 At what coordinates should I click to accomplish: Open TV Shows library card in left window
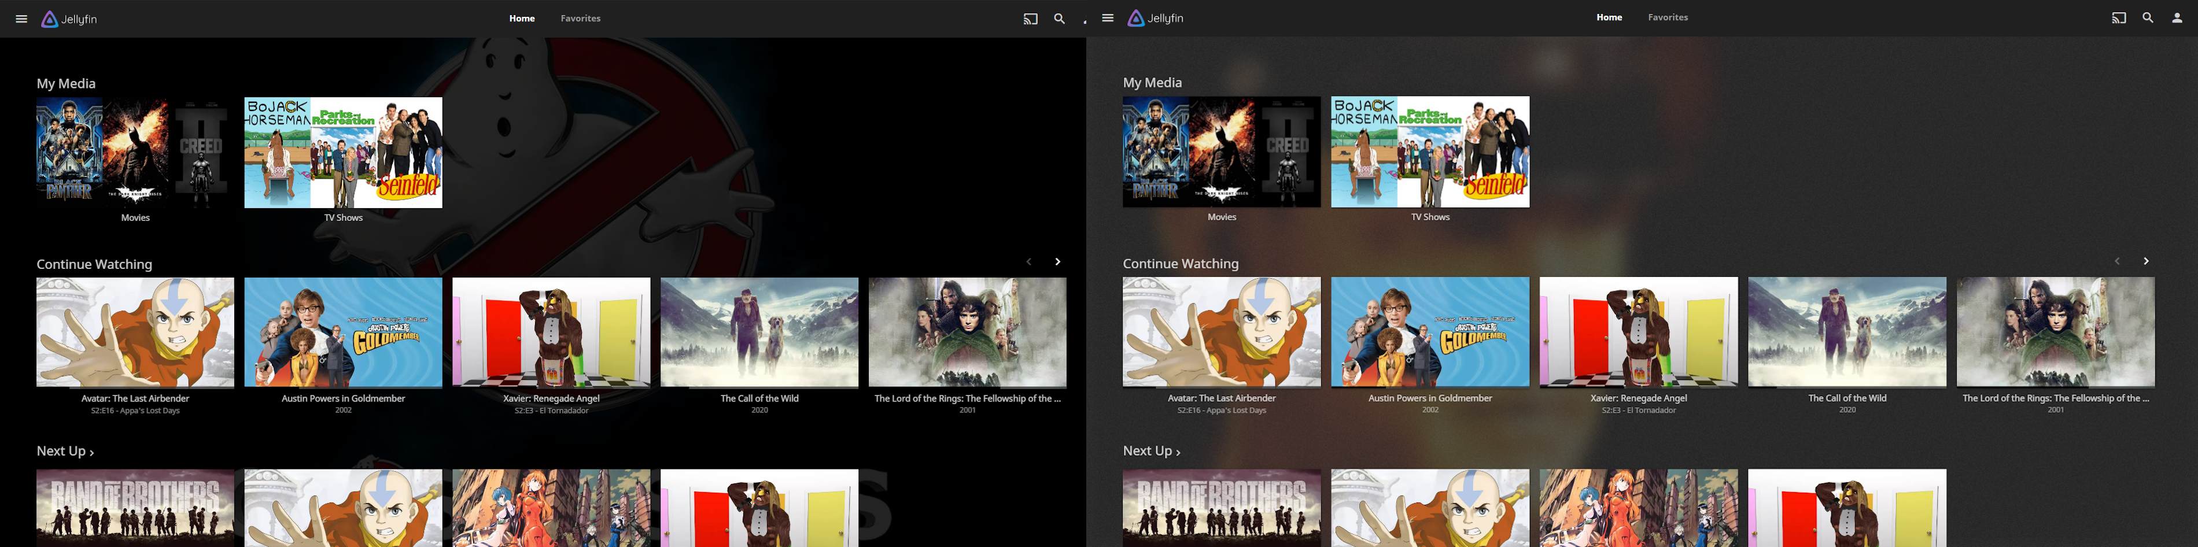click(x=343, y=153)
